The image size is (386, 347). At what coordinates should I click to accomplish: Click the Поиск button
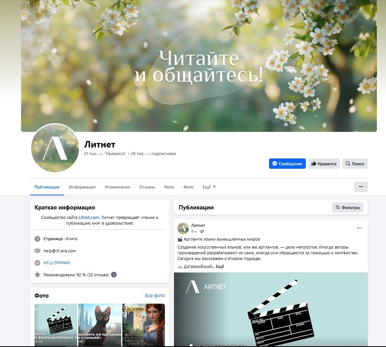point(355,163)
